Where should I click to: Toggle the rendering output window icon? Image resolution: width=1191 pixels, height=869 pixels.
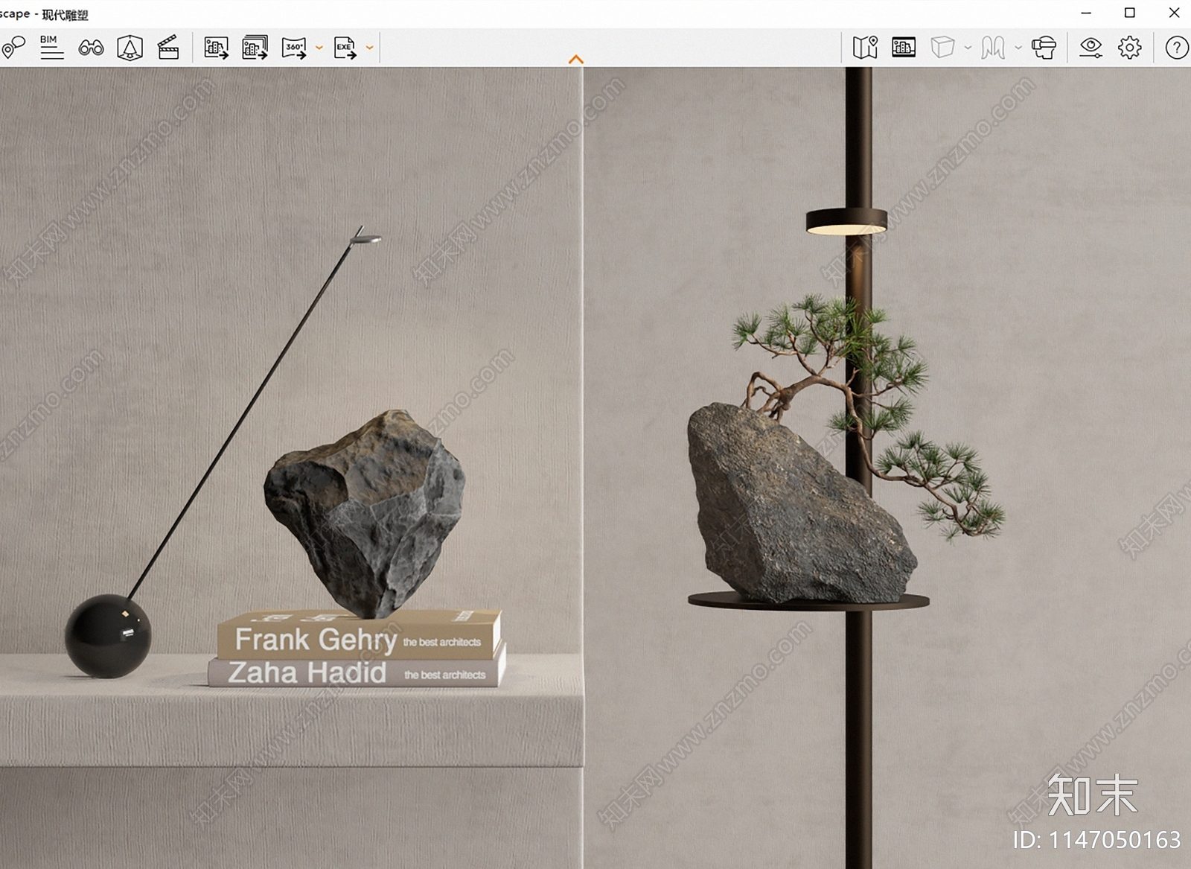point(904,48)
